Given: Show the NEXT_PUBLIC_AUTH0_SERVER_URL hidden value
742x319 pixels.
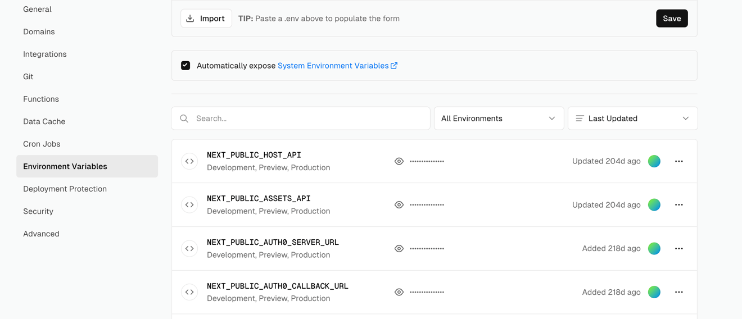Looking at the screenshot, I should 399,248.
